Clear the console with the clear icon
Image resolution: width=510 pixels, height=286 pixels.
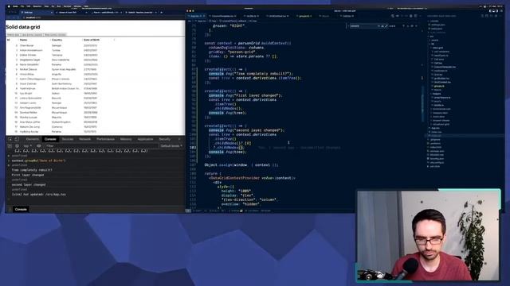17,146
